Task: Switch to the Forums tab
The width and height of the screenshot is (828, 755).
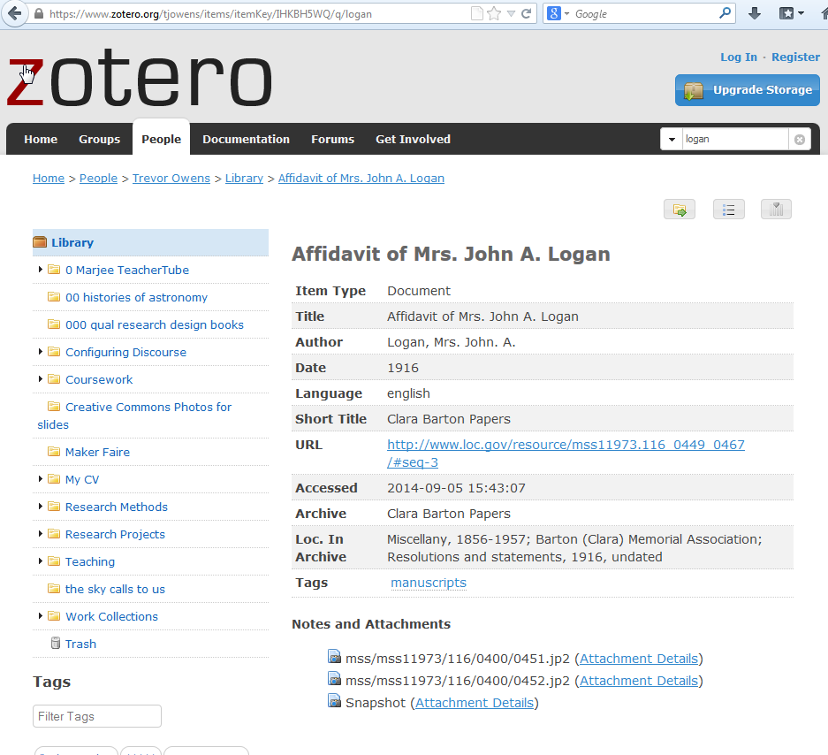Action: click(x=332, y=140)
